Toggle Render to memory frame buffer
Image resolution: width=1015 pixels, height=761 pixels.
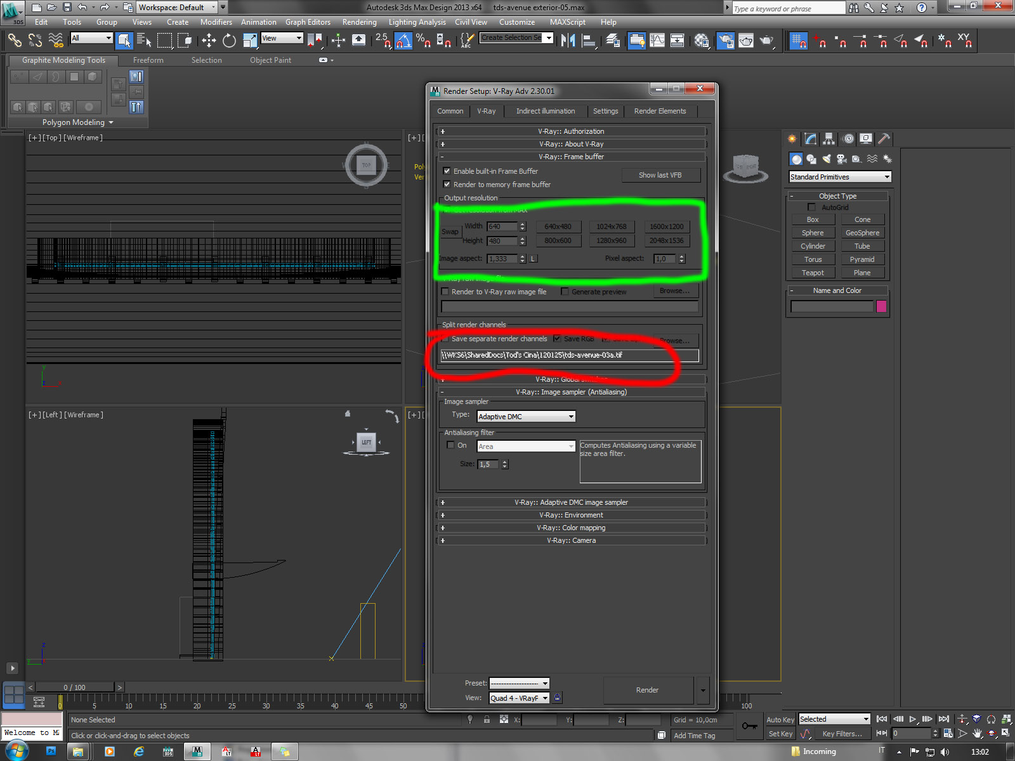[x=447, y=185]
